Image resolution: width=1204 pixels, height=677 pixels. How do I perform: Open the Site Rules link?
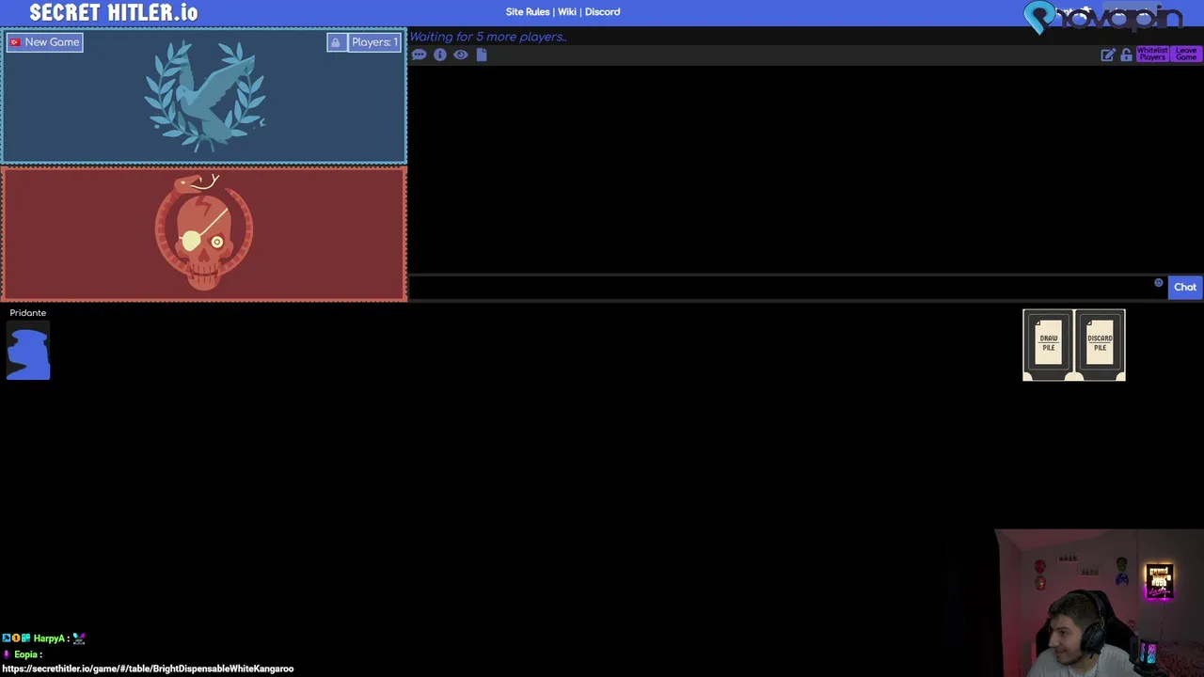[x=528, y=12]
